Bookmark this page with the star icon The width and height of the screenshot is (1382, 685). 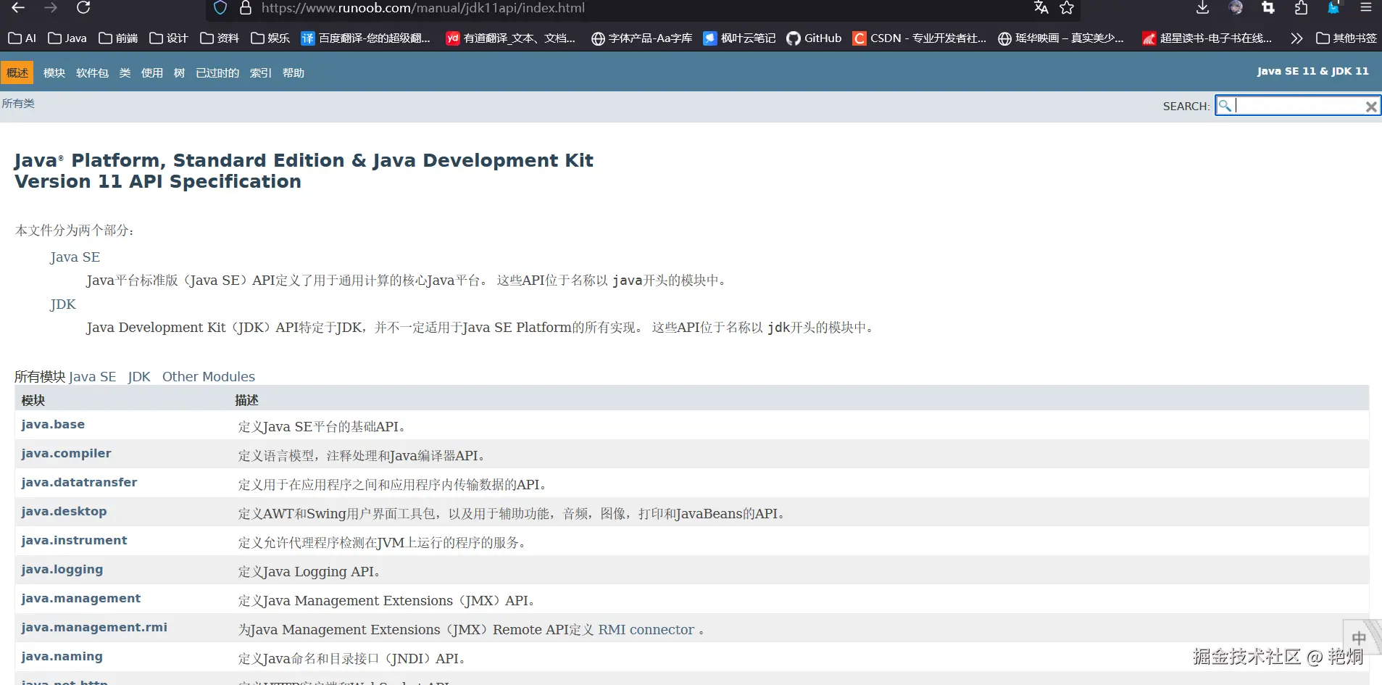(1067, 8)
